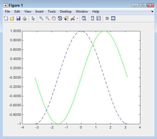This screenshot has height=139, width=157.
Task: Click the x-axis label 4
Action: (x=140, y=128)
